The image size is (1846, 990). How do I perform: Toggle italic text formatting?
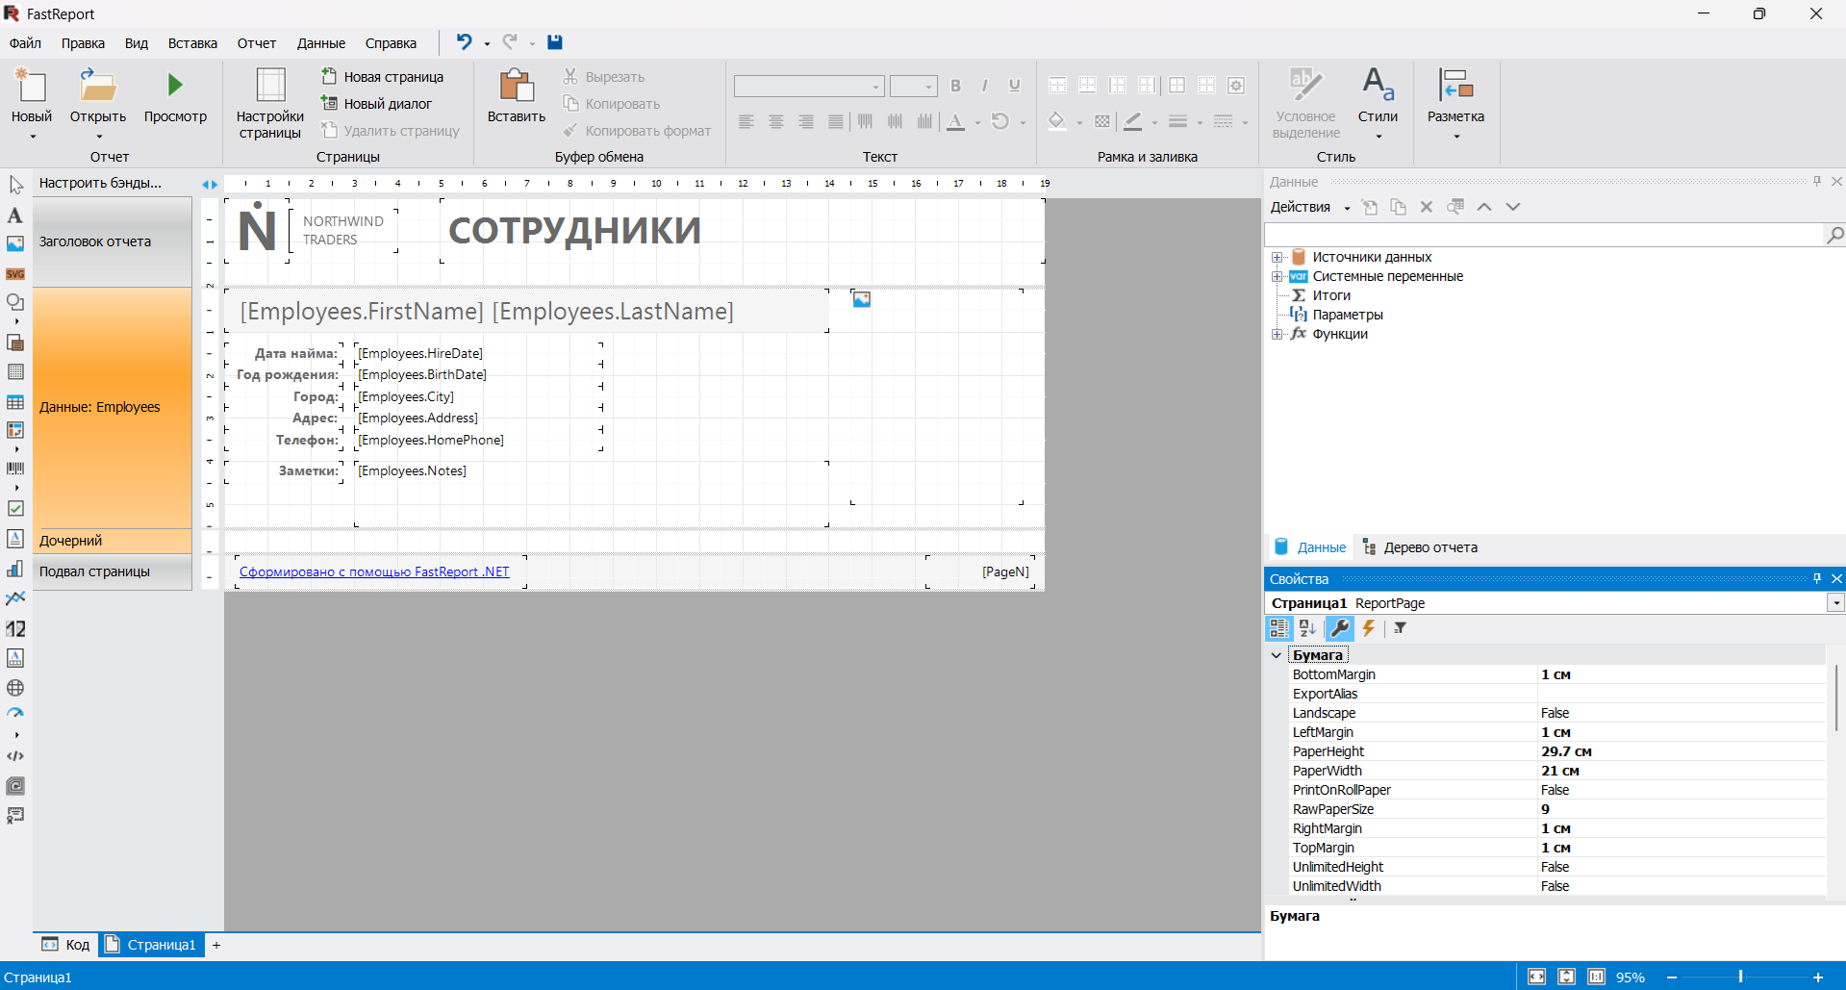(984, 86)
